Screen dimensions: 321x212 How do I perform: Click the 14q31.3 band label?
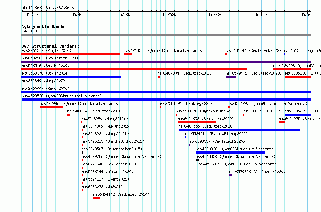tap(29, 31)
